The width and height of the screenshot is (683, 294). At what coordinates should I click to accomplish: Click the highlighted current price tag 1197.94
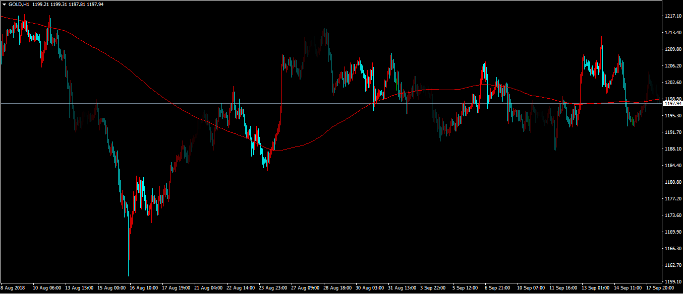pyautogui.click(x=673, y=103)
